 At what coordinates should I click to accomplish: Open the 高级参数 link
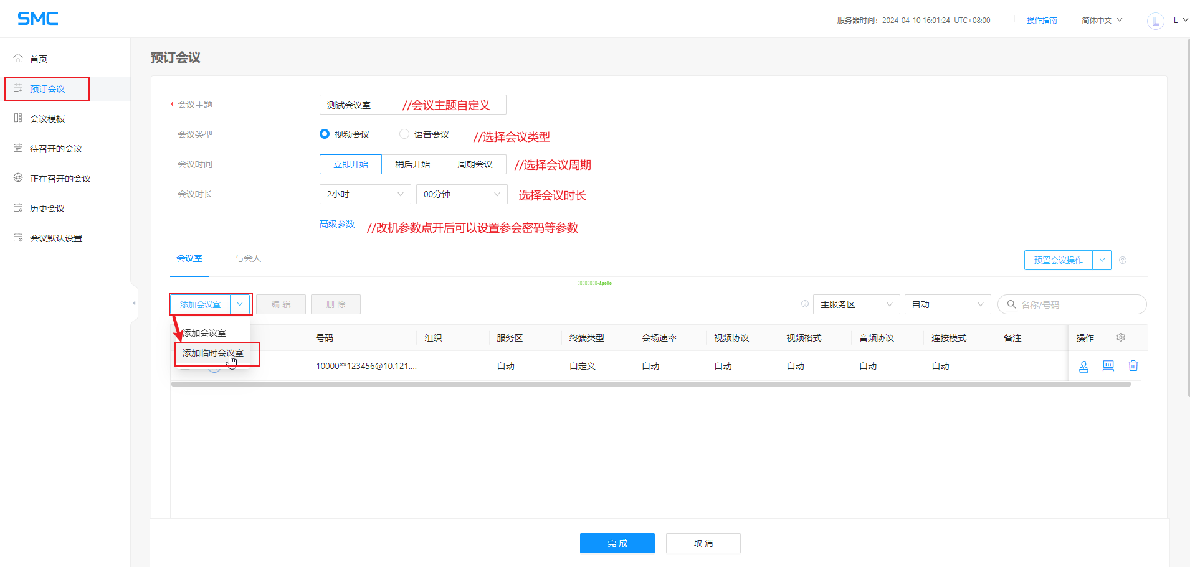click(337, 224)
